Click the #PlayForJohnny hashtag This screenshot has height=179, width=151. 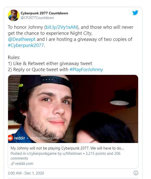tap(86, 70)
